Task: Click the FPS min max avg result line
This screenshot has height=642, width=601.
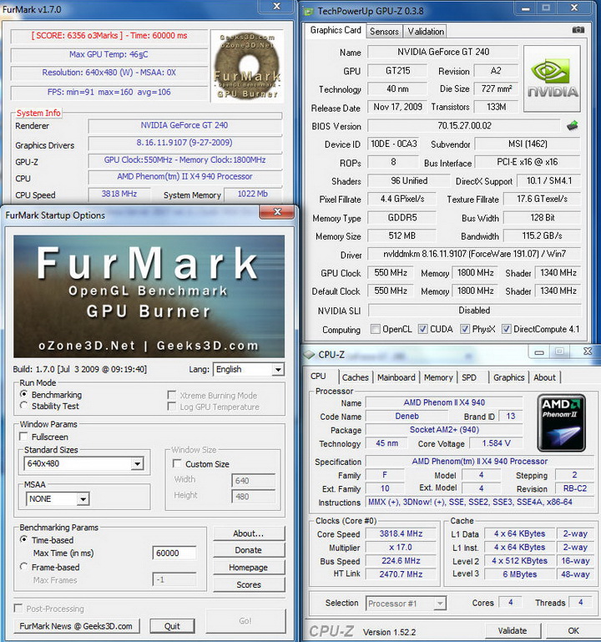Action: [109, 92]
